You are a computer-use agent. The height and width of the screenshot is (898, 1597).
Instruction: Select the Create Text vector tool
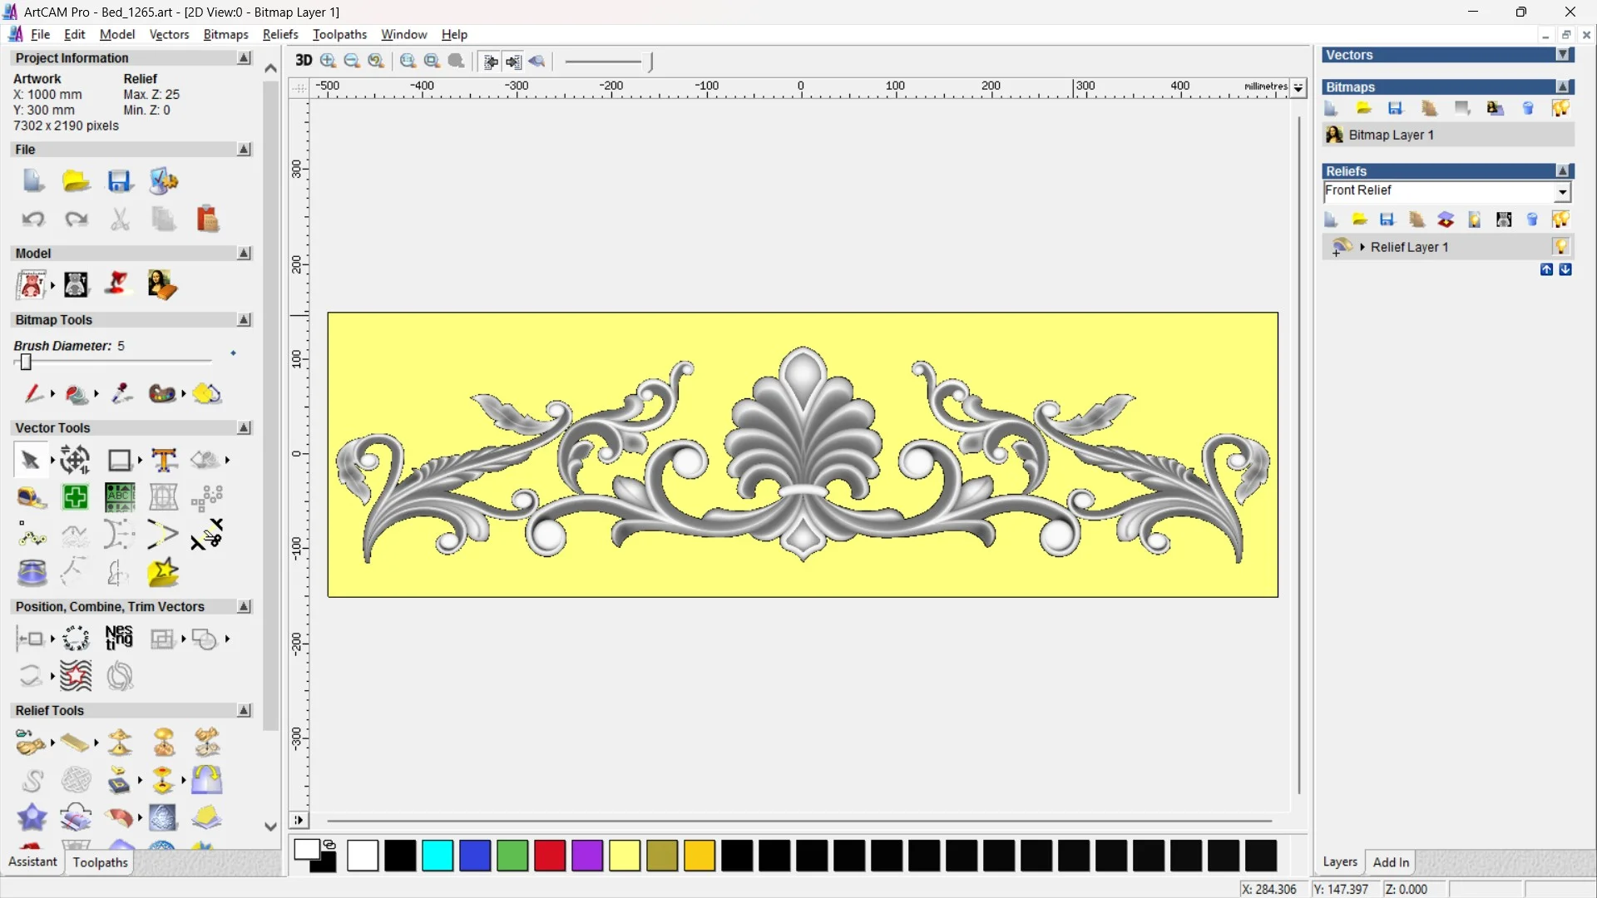164,460
